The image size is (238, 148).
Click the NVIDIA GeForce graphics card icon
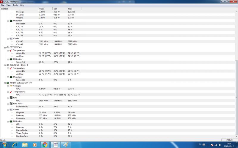click(x=8, y=83)
